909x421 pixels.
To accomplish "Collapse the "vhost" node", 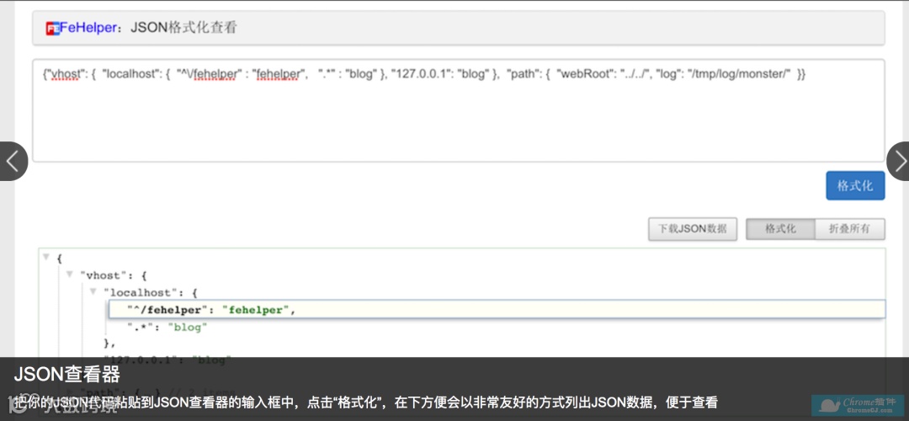I will point(70,274).
